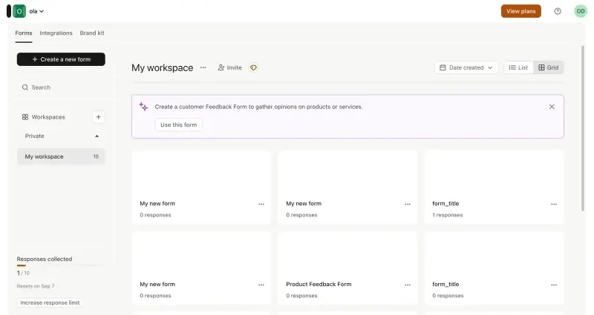The width and height of the screenshot is (594, 315).
Task: Click the My workspace form count 10
Action: click(96, 156)
